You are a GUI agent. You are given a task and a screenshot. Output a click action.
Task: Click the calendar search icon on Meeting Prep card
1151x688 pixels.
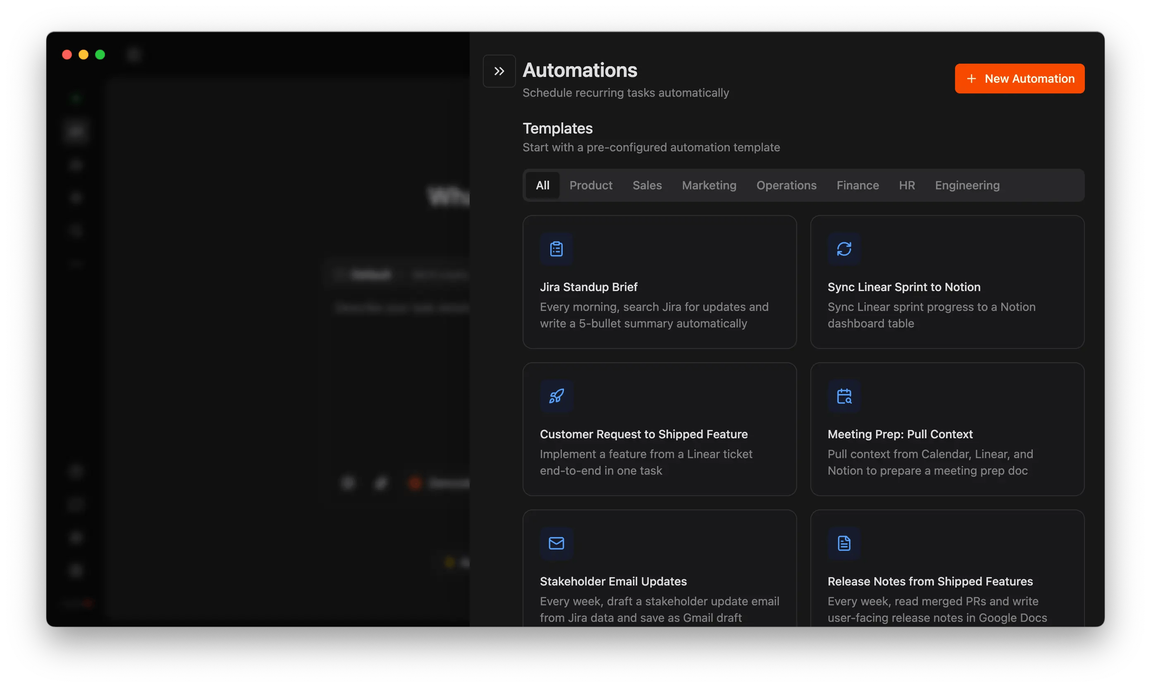pos(844,397)
